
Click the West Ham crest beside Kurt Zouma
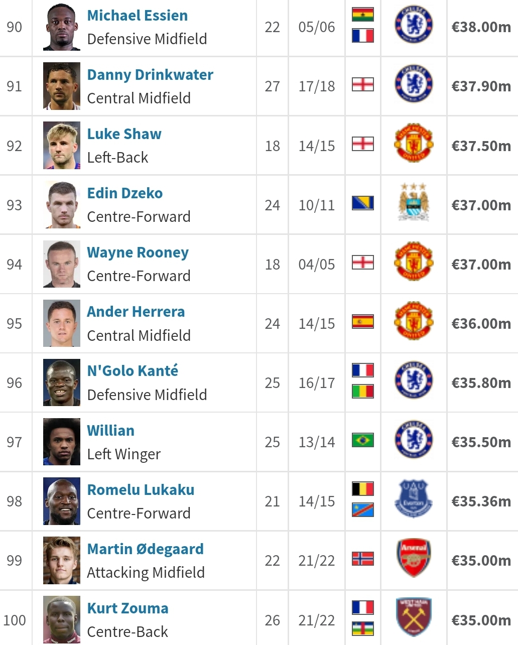[x=414, y=617]
